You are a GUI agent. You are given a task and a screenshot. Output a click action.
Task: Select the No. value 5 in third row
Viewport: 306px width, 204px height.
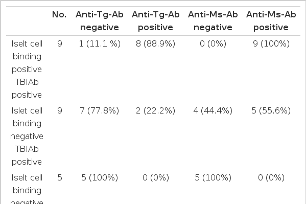(60, 178)
